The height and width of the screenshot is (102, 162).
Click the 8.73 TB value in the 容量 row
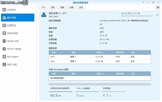[103, 36]
